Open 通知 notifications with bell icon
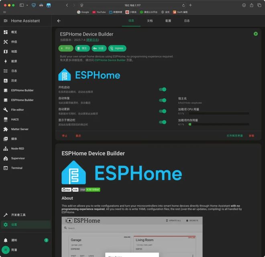The height and width of the screenshot is (257, 265). click(26, 240)
